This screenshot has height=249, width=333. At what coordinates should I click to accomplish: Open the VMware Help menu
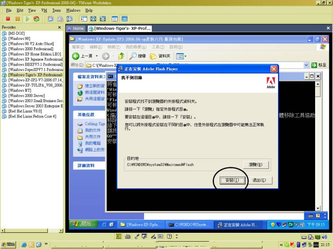pyautogui.click(x=89, y=10)
